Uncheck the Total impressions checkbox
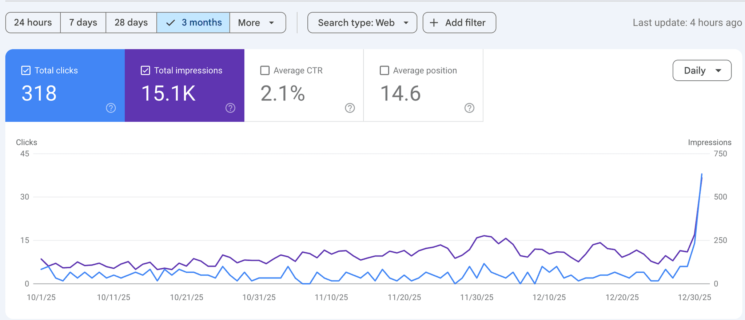Viewport: 745px width, 320px height. pyautogui.click(x=145, y=71)
